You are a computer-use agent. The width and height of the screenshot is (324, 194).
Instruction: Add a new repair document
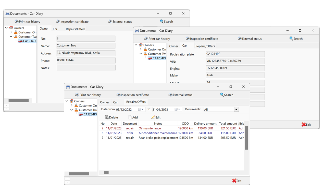(133, 117)
